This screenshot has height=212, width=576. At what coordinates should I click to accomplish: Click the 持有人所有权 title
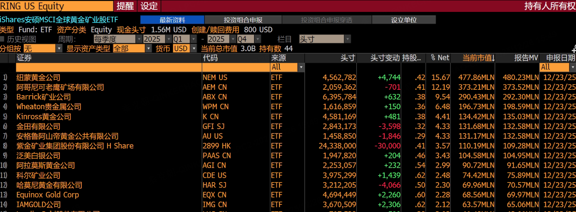pyautogui.click(x=550, y=6)
